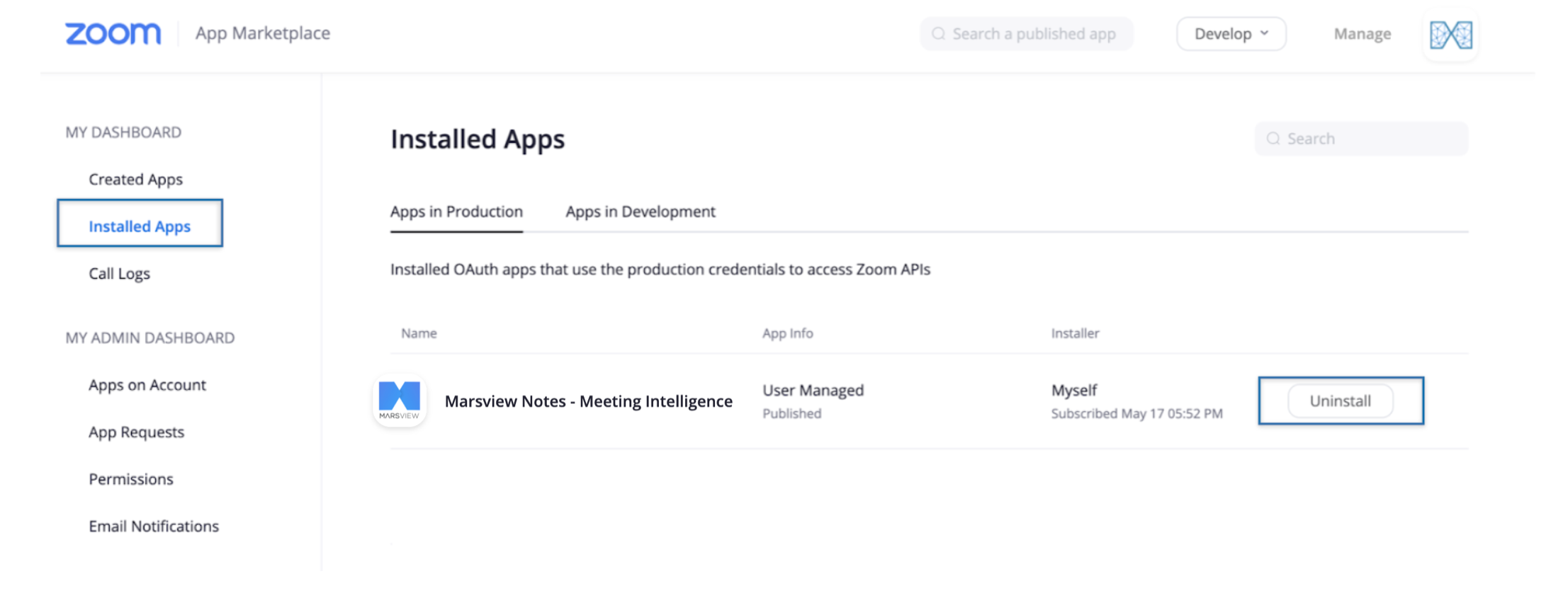The height and width of the screenshot is (610, 1563).
Task: Click magnifier icon in Installed Apps search
Action: pyautogui.click(x=1273, y=139)
